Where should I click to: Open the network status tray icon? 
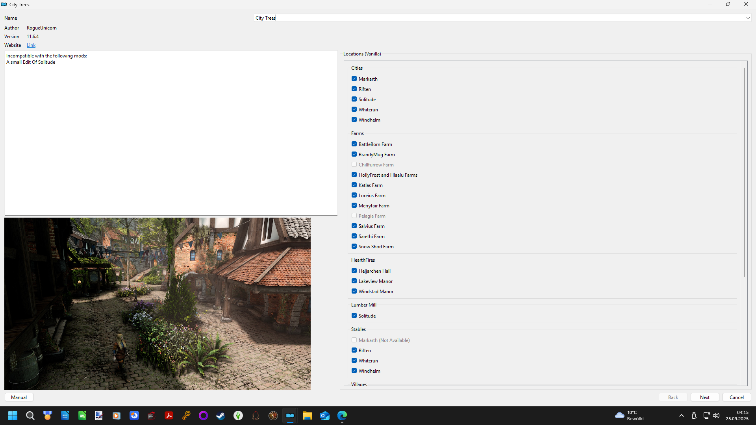point(706,416)
